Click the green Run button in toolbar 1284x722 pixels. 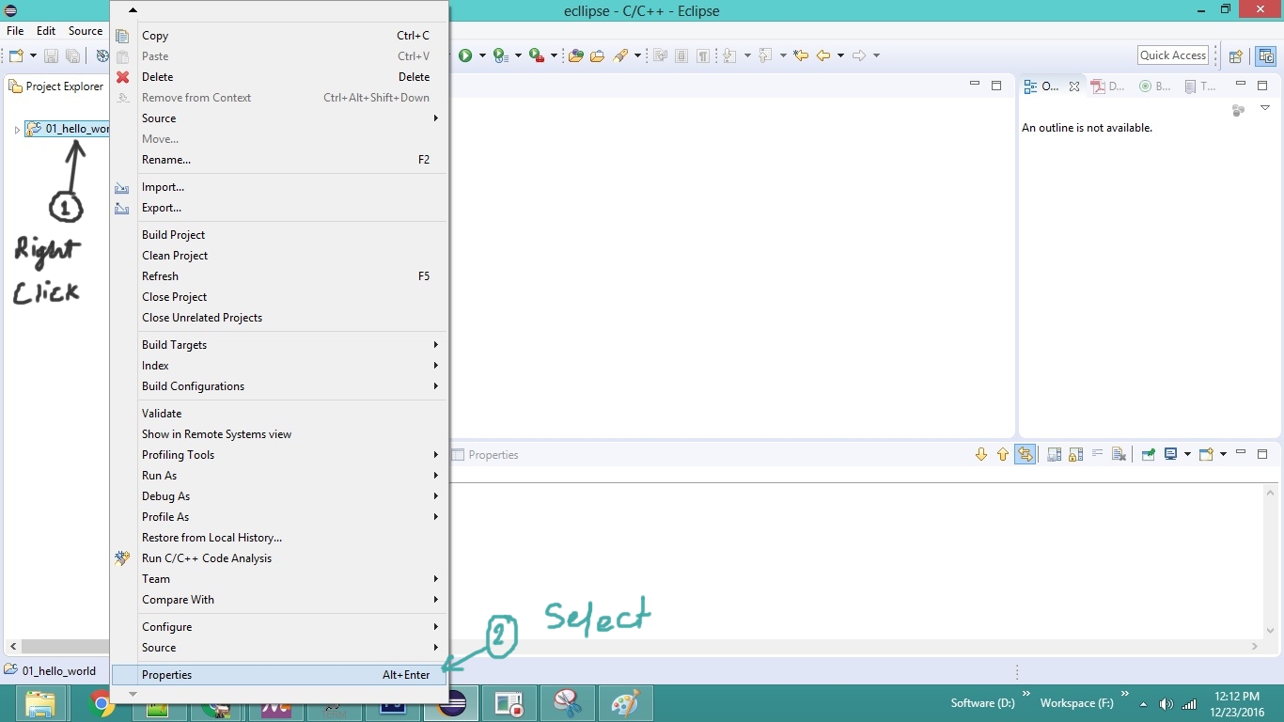point(465,55)
